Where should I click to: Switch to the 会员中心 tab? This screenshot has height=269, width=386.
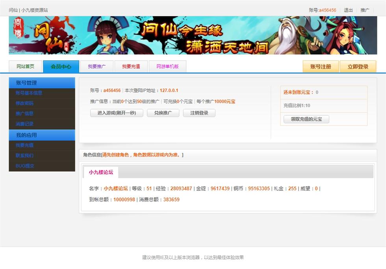click(x=61, y=67)
